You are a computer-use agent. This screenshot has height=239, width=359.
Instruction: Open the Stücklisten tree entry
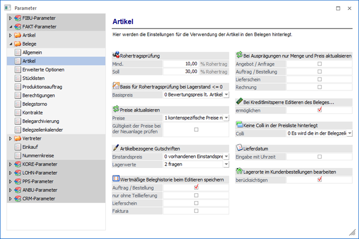[35, 78]
